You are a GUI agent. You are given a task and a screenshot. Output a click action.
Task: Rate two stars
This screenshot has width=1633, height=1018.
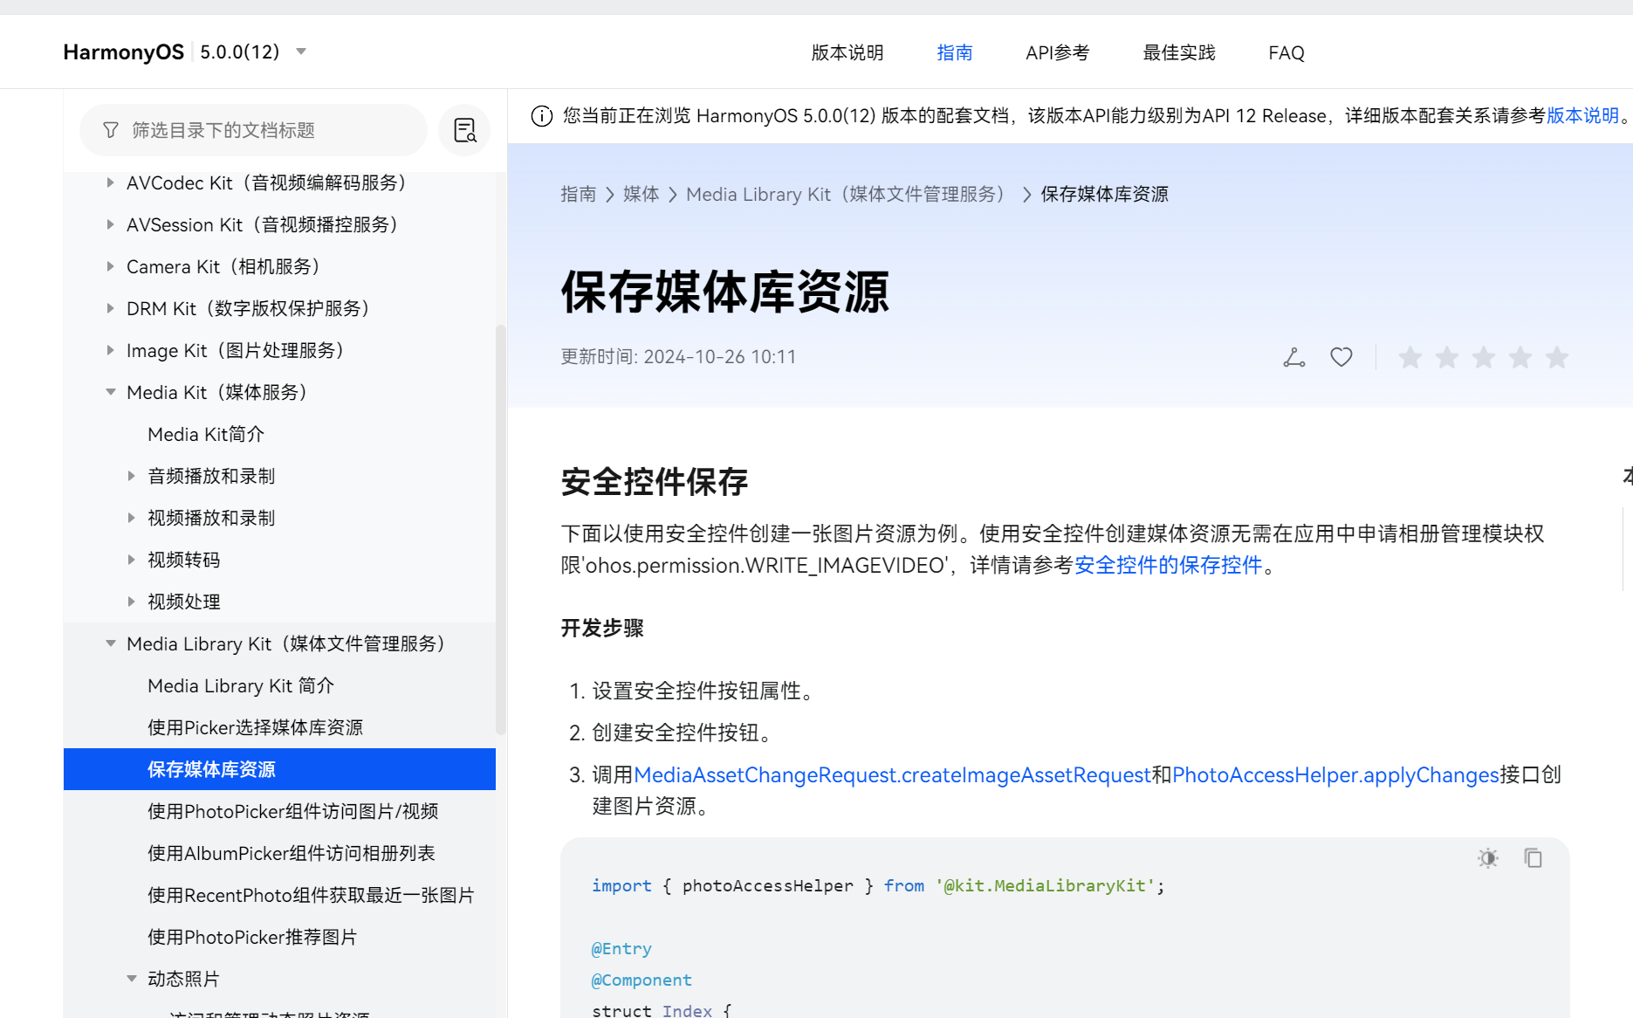pos(1447,357)
